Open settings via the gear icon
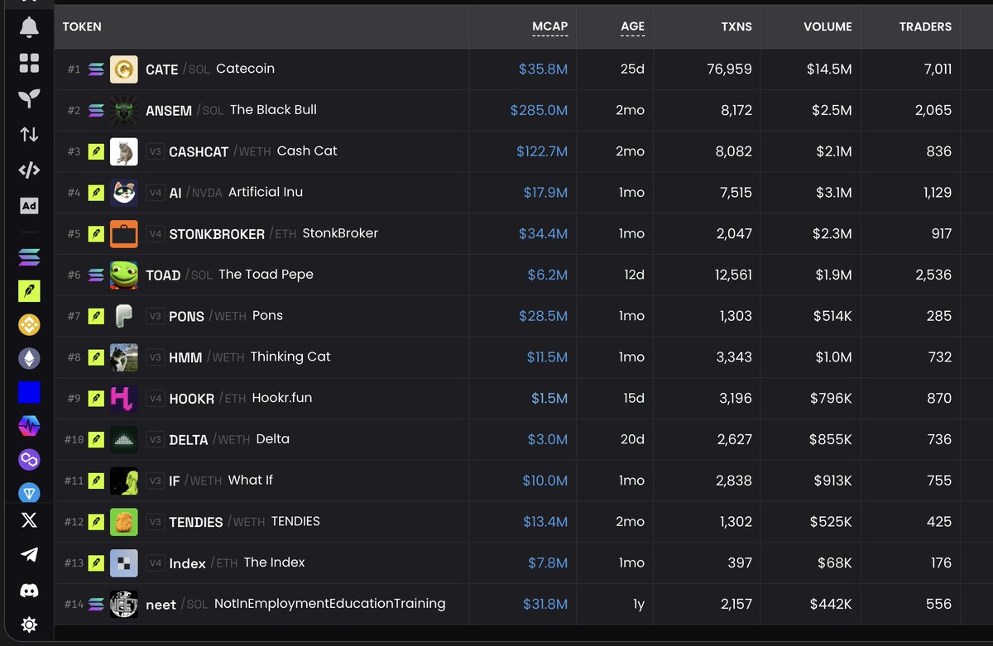The height and width of the screenshot is (646, 993). click(29, 624)
